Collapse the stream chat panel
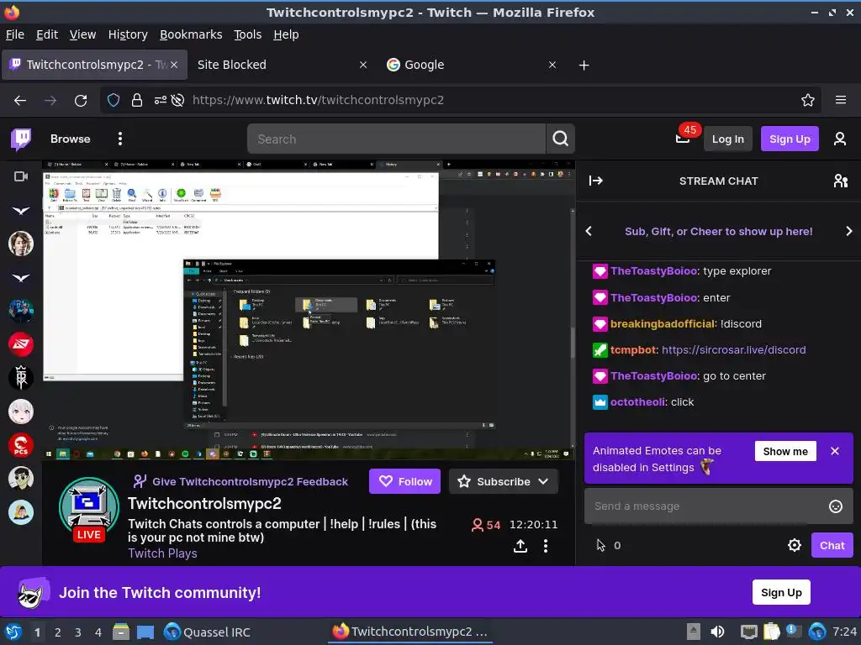 pos(596,181)
